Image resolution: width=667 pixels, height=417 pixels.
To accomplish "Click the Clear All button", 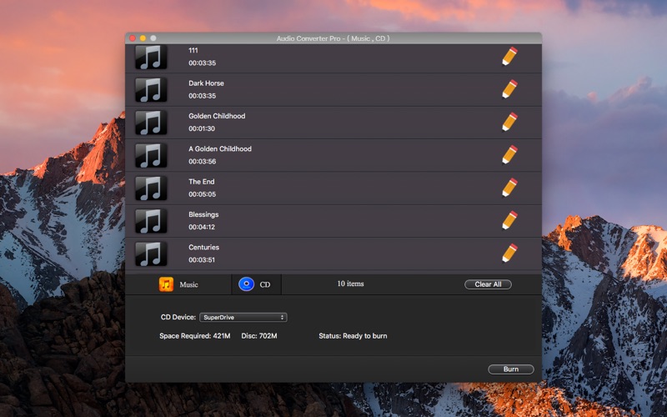I will coord(488,284).
